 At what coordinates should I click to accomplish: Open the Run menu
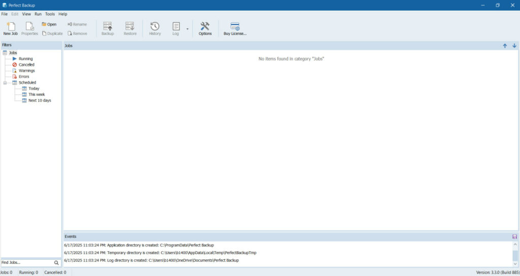(38, 14)
